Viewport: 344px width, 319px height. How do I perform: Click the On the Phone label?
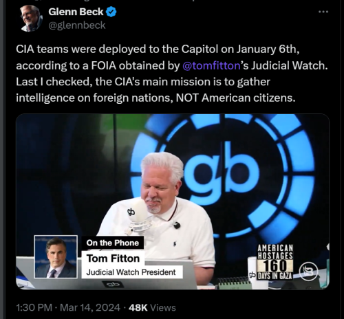[113, 243]
